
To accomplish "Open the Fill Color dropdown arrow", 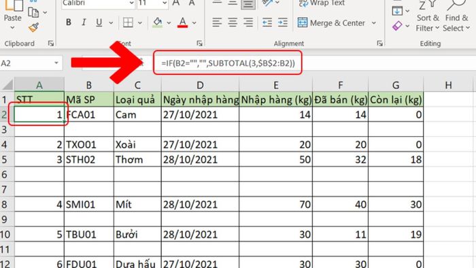I will coord(169,22).
